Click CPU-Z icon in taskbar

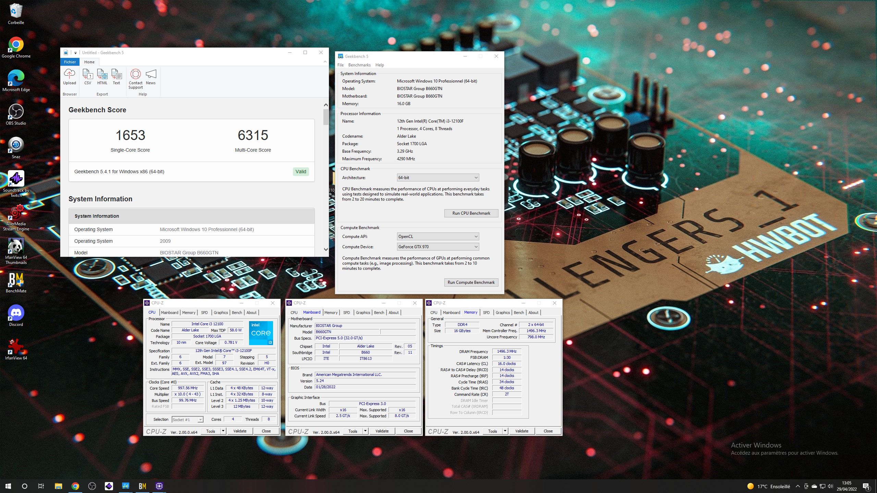[159, 486]
